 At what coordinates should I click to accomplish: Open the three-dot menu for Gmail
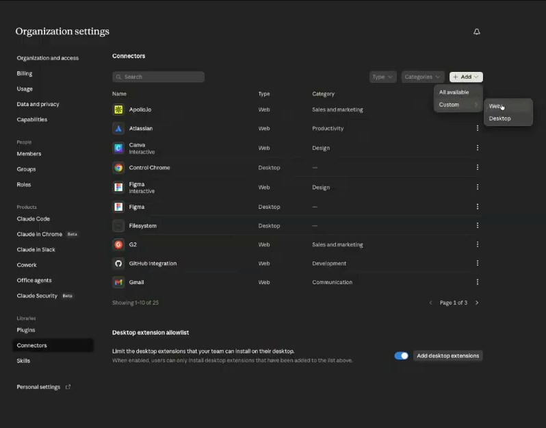point(478,282)
